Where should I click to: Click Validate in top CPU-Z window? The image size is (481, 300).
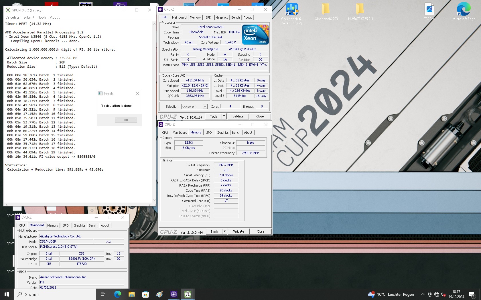click(238, 117)
